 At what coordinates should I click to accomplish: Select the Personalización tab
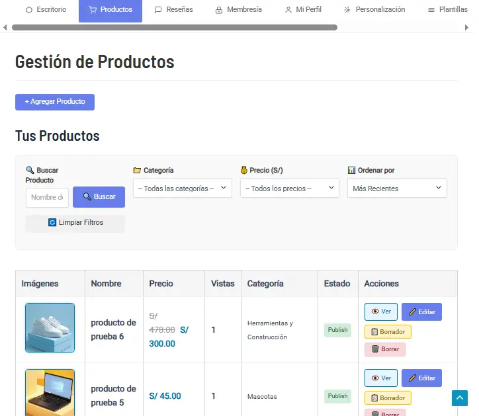click(x=374, y=10)
